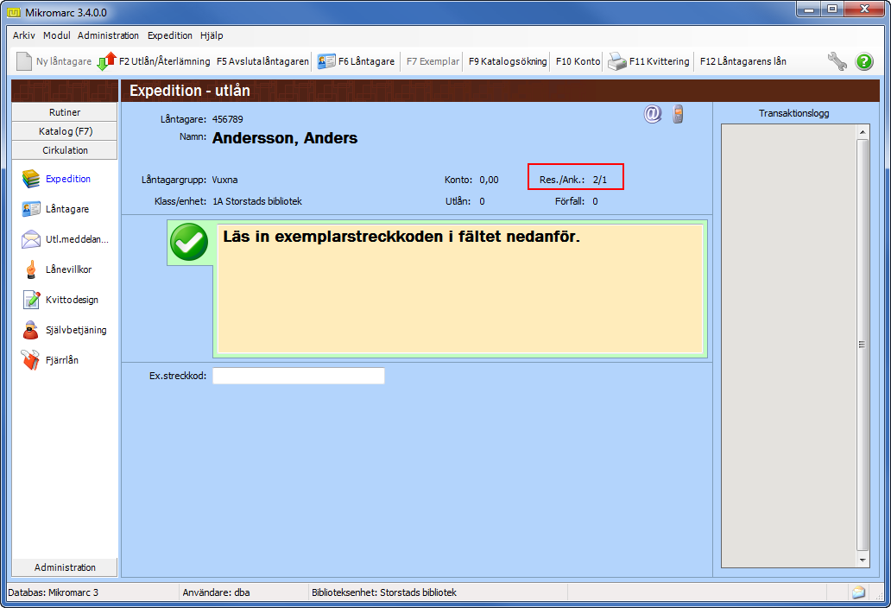This screenshot has width=891, height=608.
Task: Click the Transaktionslogg heading
Action: [793, 113]
